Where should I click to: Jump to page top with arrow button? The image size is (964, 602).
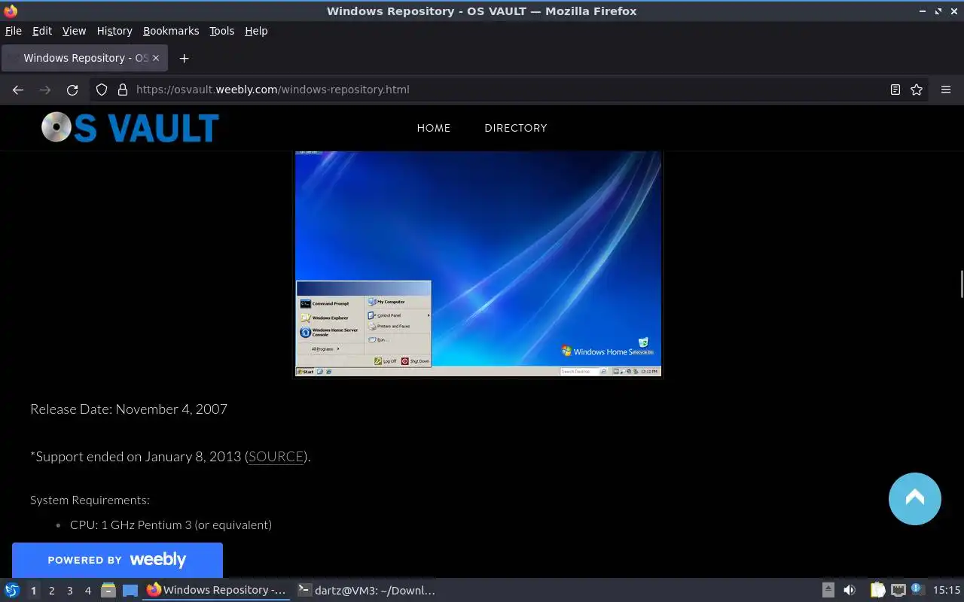click(915, 498)
